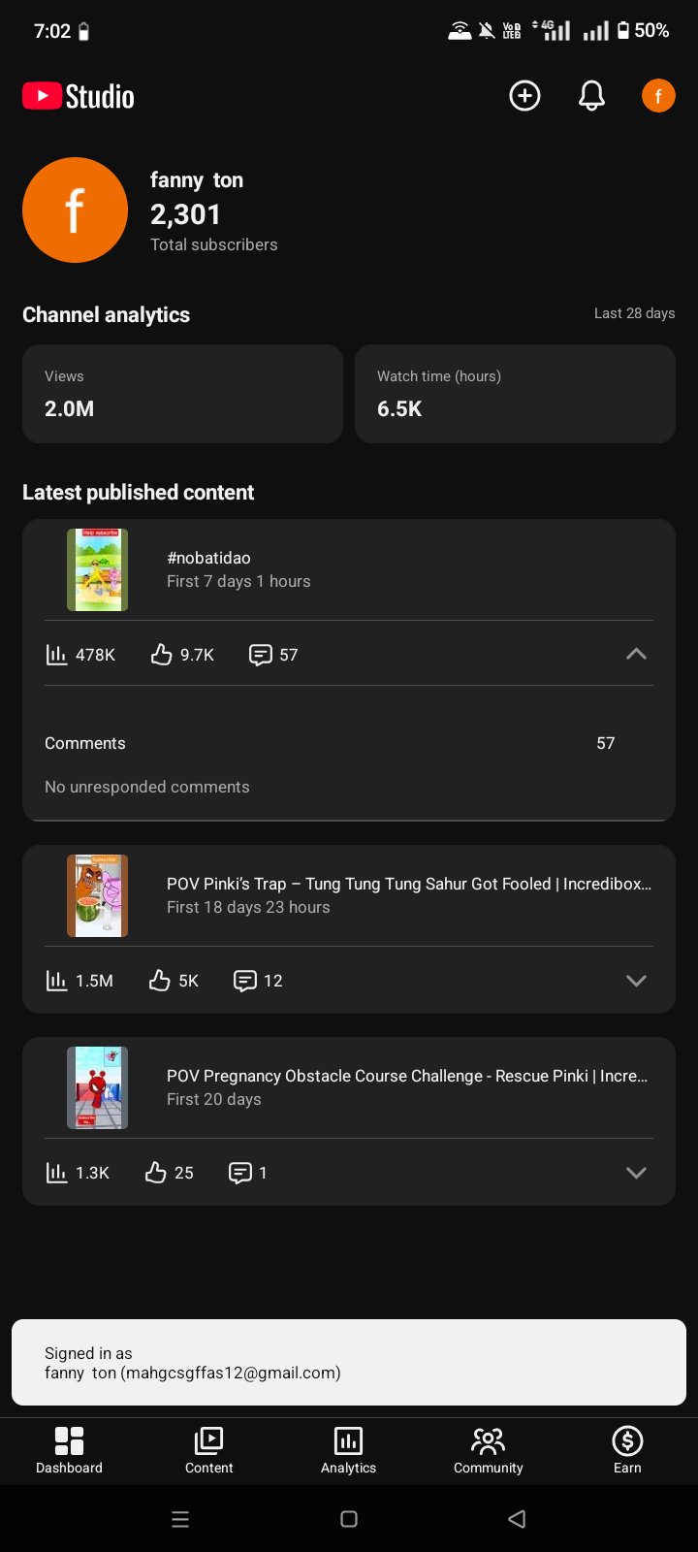This screenshot has height=1552, width=698.
Task: Open the likes icon showing 9.7K
Action: coord(161,655)
